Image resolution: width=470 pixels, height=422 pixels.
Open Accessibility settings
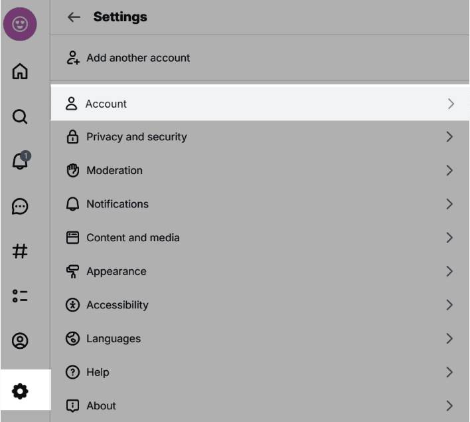[x=260, y=305]
